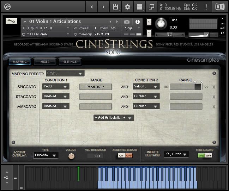This screenshot has width=229, height=191.
Task: Open Staccato Condition 1 Disabled dropdown
Action: click(x=56, y=96)
